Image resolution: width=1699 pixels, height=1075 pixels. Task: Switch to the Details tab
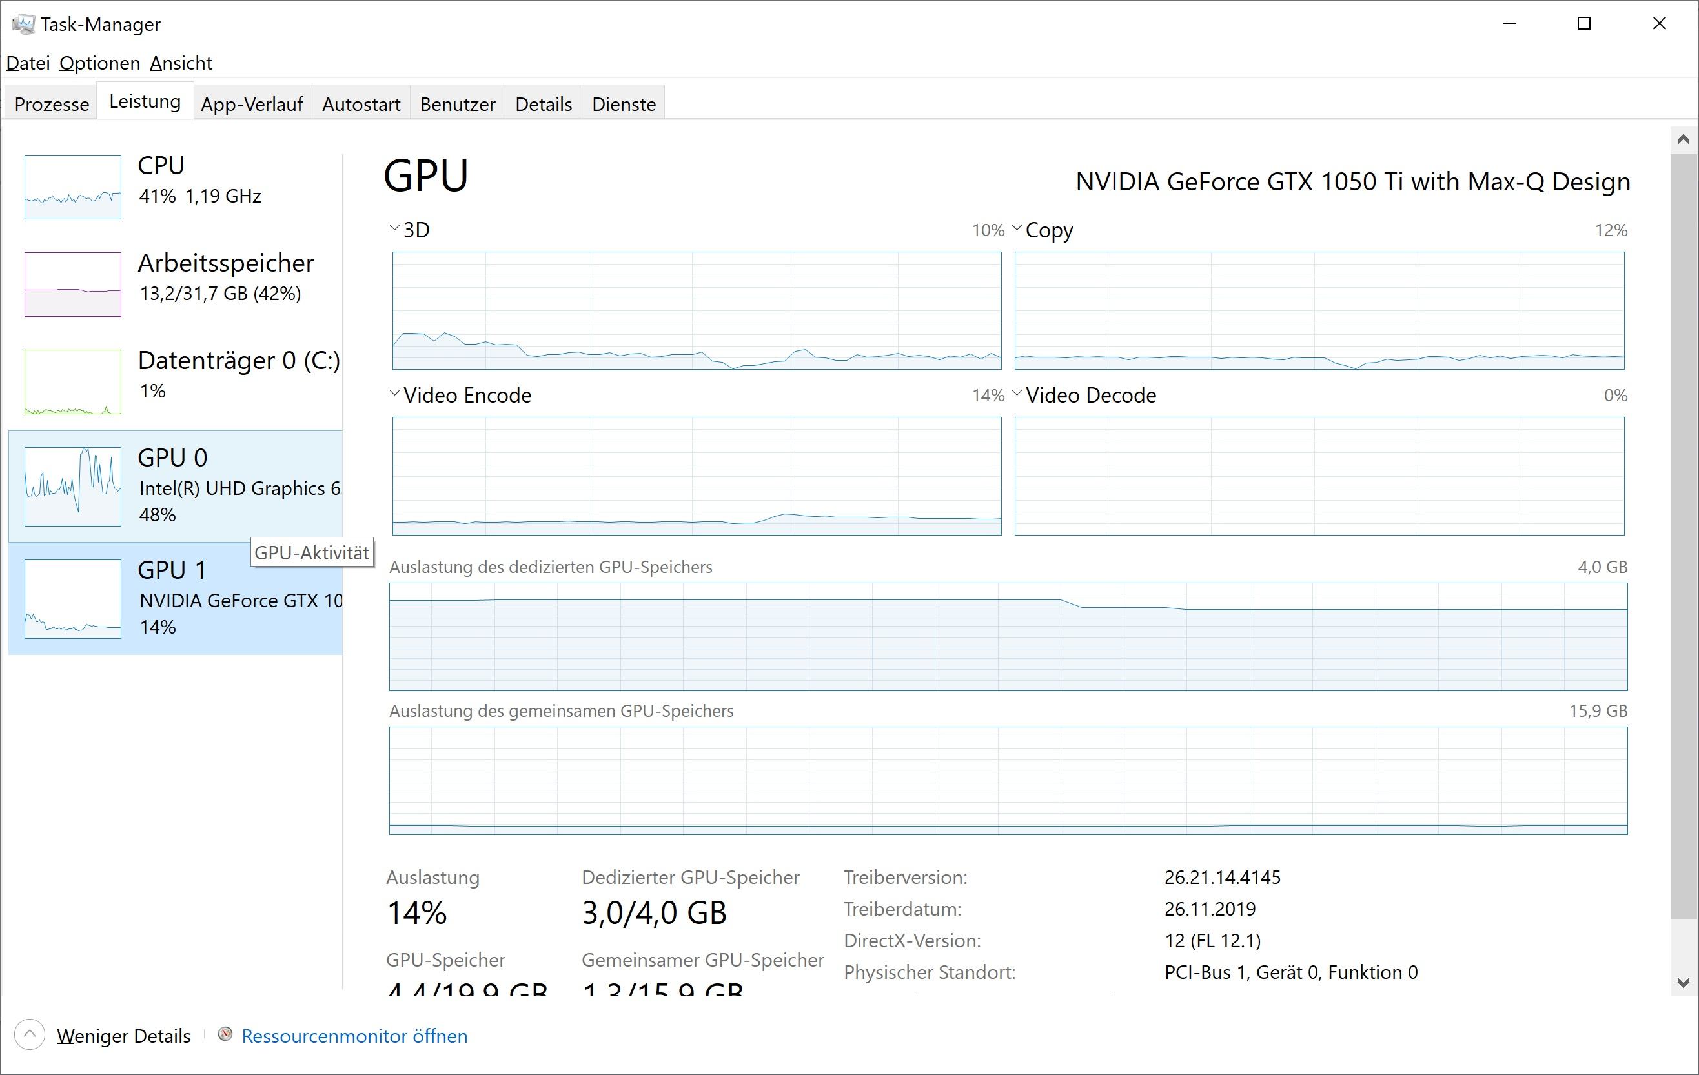click(544, 104)
